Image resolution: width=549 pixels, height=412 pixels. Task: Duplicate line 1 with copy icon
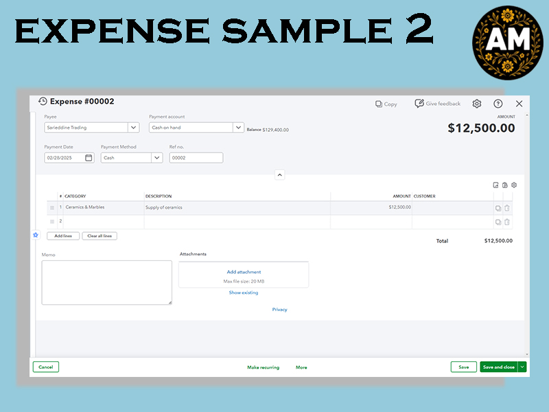coord(498,209)
